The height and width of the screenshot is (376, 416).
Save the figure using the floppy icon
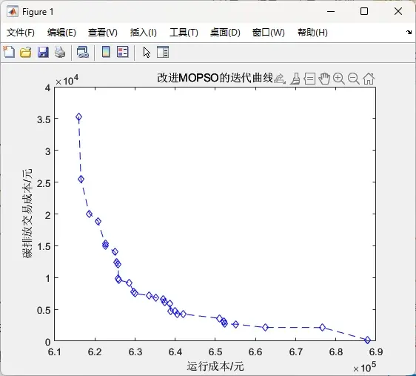pyautogui.click(x=43, y=52)
